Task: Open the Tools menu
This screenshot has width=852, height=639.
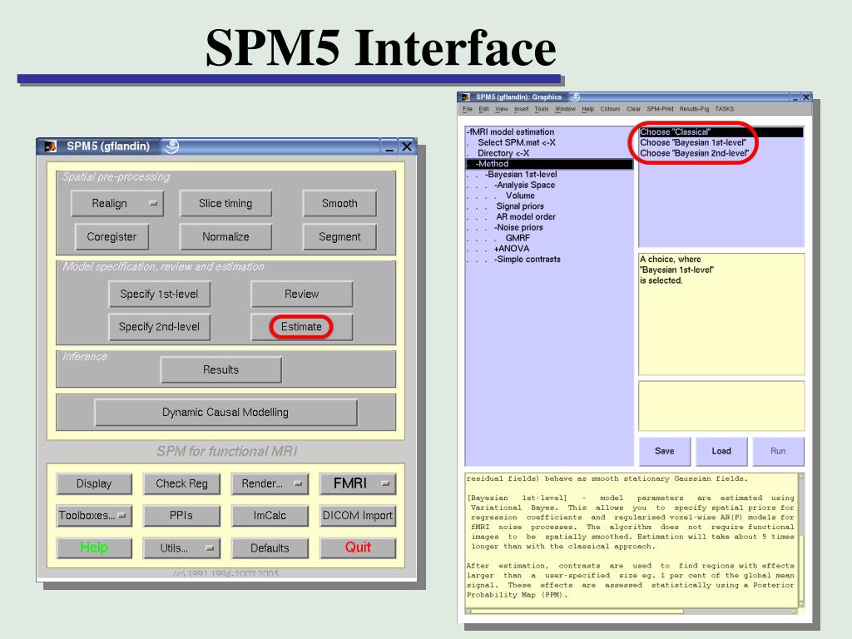Action: click(541, 109)
